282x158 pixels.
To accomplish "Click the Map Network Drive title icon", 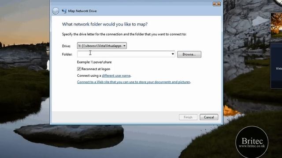I will (x=64, y=11).
